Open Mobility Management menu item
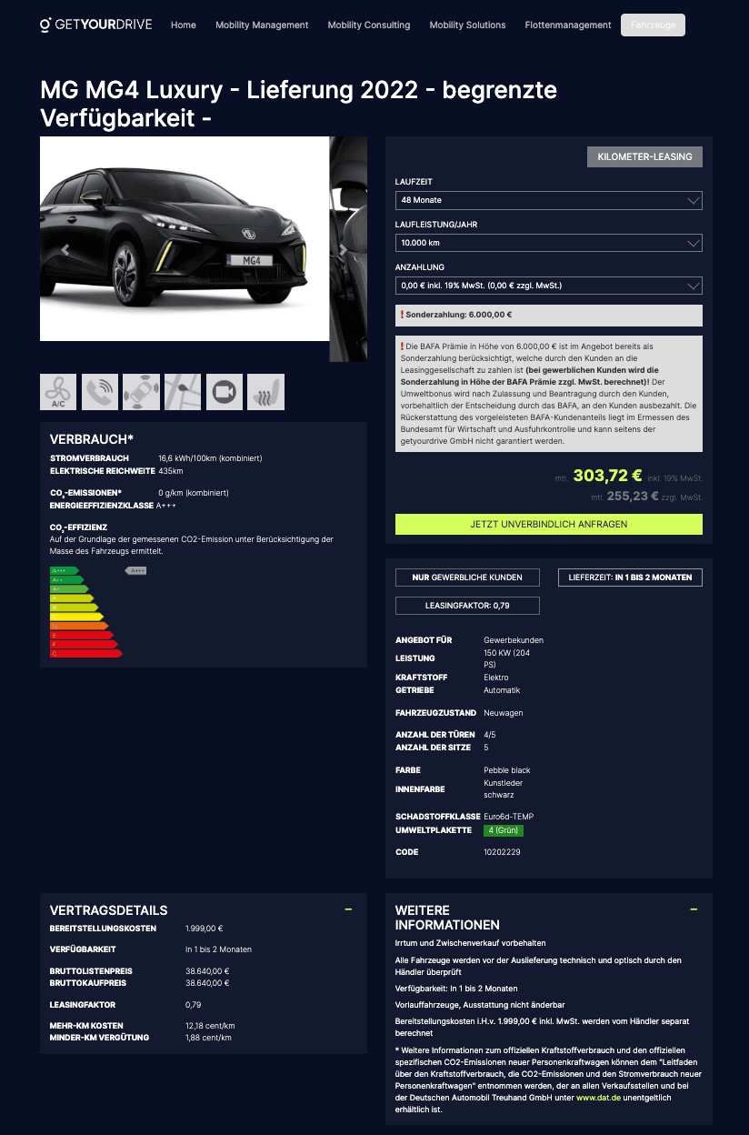The image size is (749, 1135). click(262, 25)
